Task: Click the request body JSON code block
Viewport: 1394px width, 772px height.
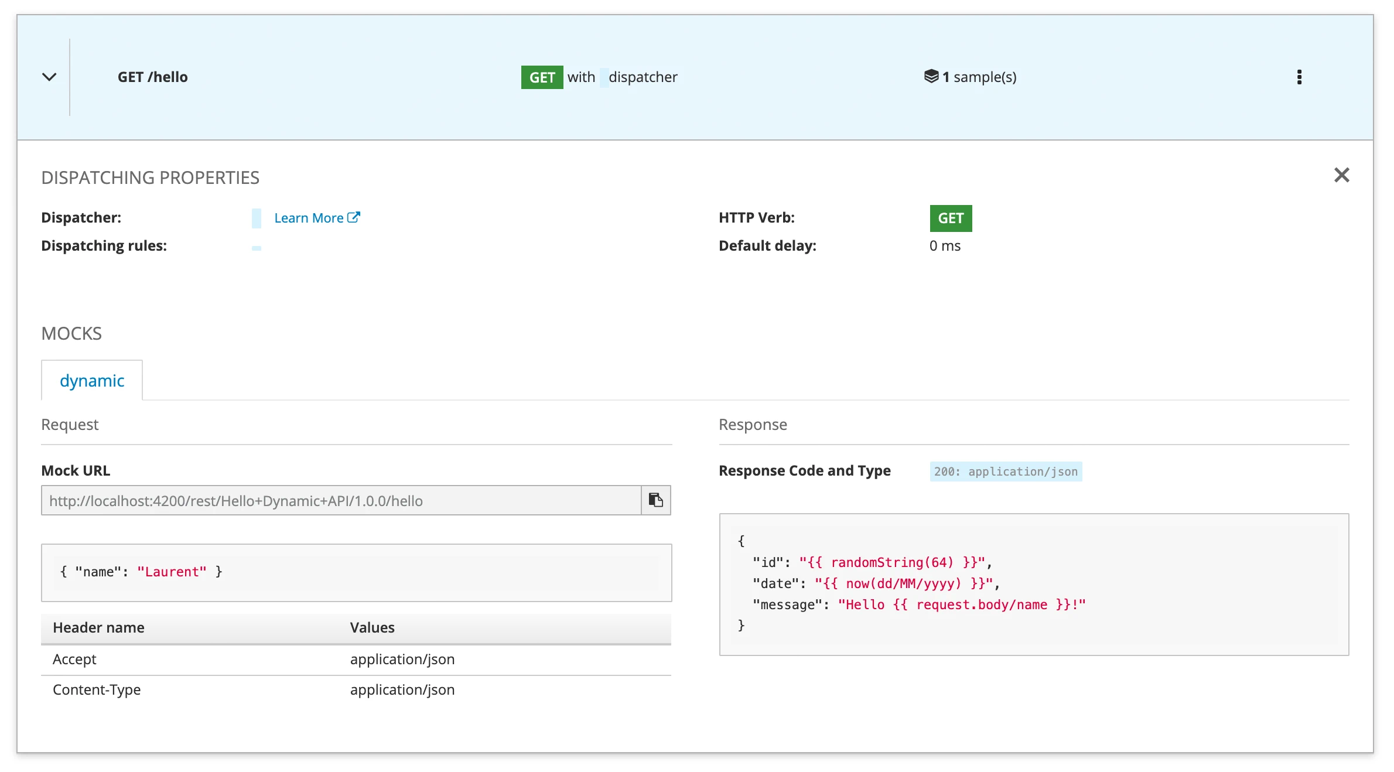Action: point(356,572)
